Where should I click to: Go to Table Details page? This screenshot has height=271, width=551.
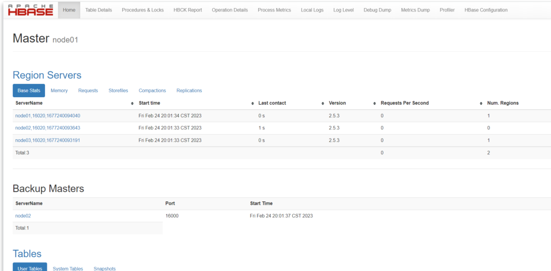point(99,10)
